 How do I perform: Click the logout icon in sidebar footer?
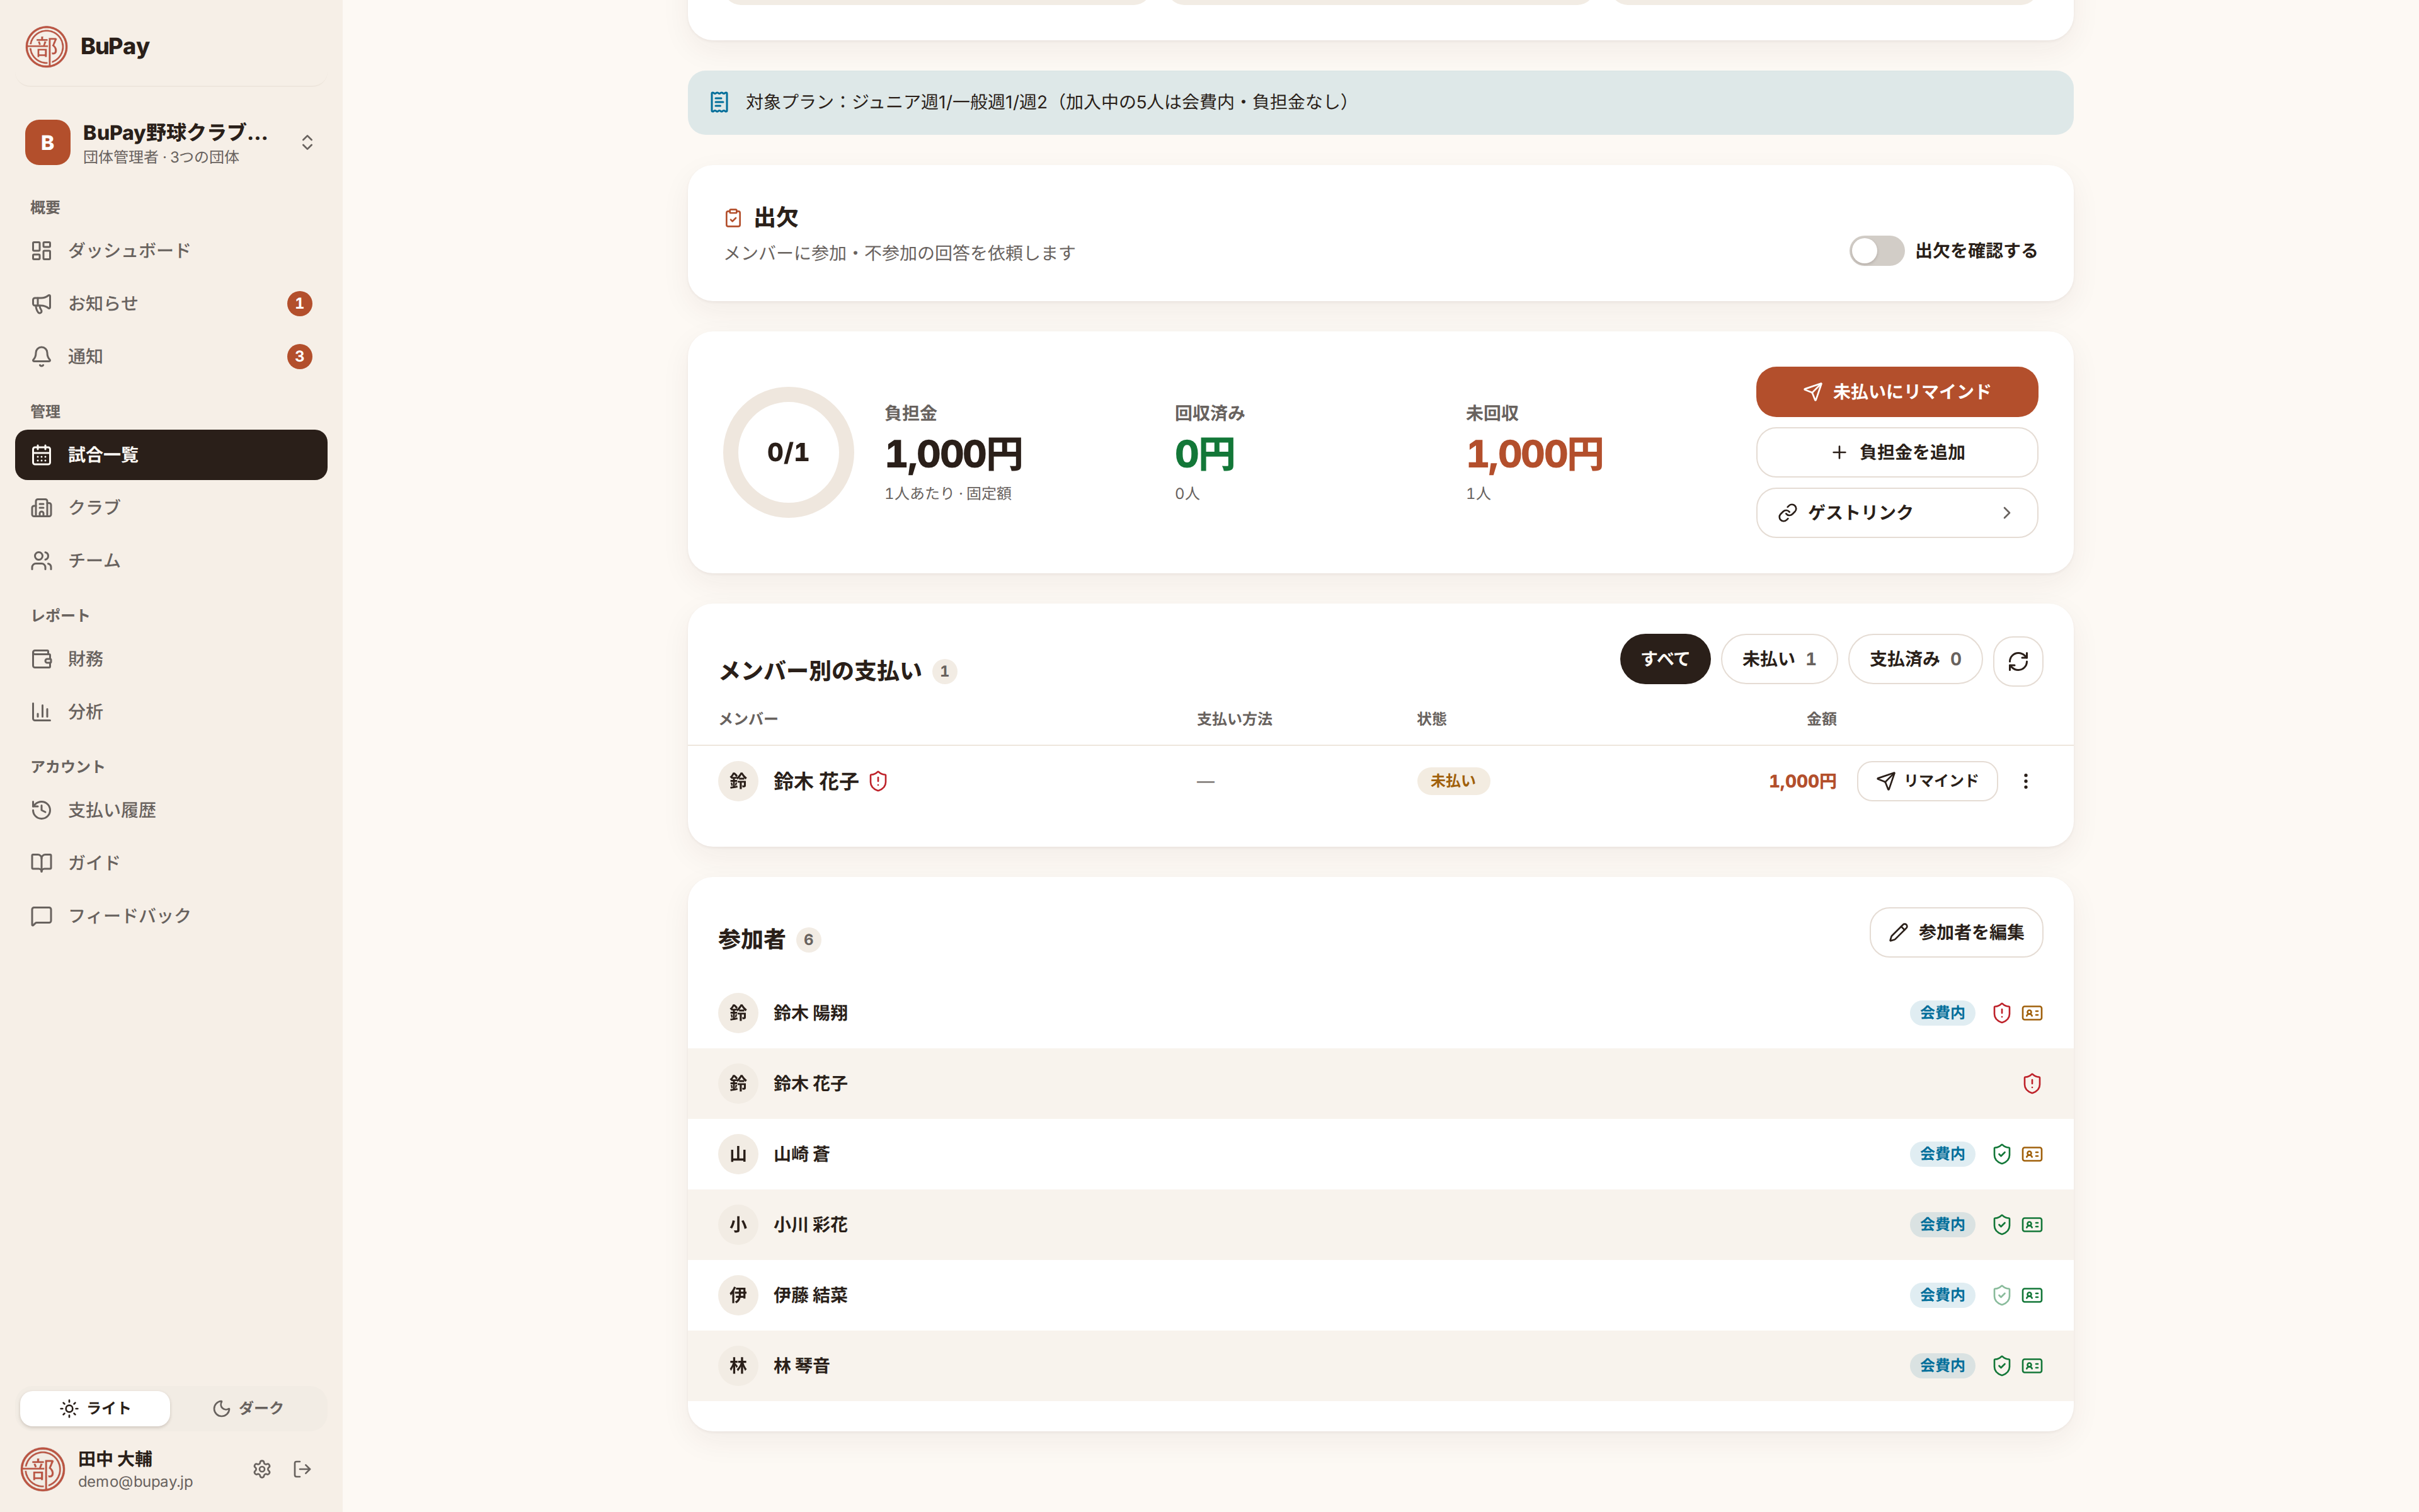[x=303, y=1469]
